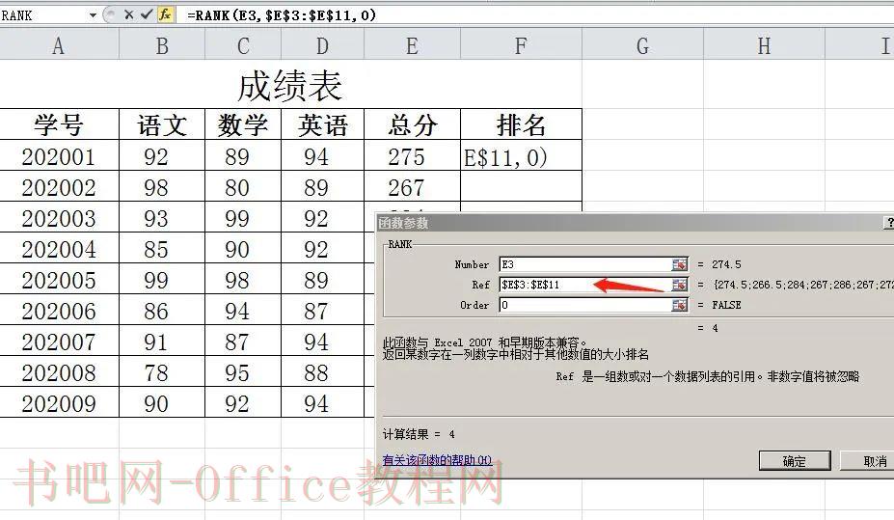The width and height of the screenshot is (894, 520).
Task: Click cell with student ID 202003
Action: 59,217
